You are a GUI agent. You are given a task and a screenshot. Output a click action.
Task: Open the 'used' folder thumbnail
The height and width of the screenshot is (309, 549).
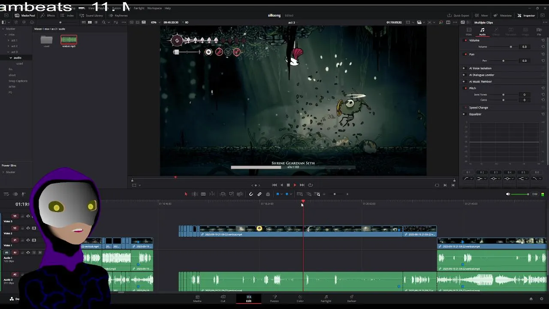click(x=46, y=40)
